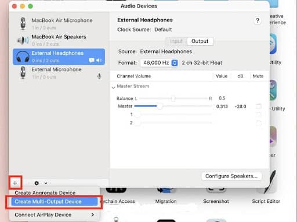This screenshot has width=297, height=222.
Task: Click the Configure Speakers button
Action: (231, 176)
